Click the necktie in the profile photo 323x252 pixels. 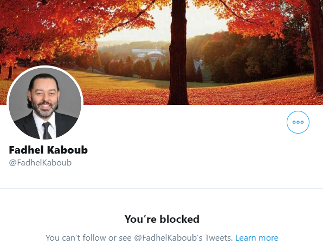pos(47,130)
